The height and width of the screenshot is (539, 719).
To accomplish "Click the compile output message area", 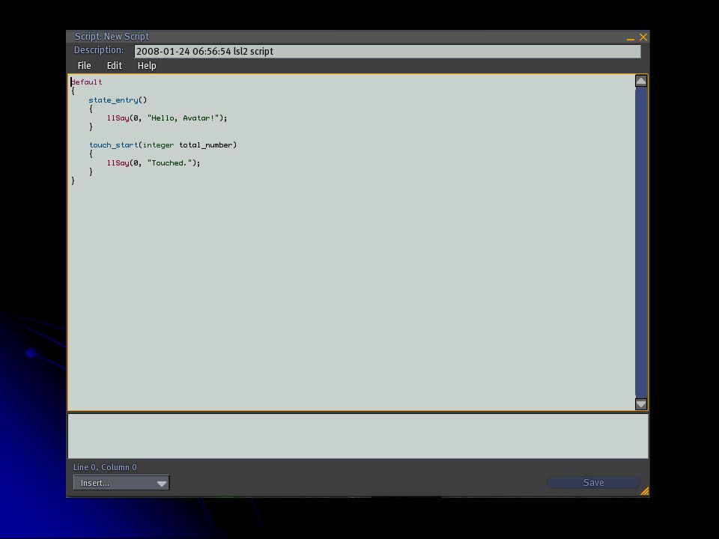I will (358, 436).
